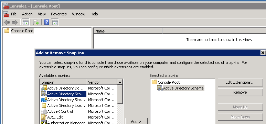Click the Forward arrow toolbar icon
266x124 pixels.
pyautogui.click(x=15, y=22)
